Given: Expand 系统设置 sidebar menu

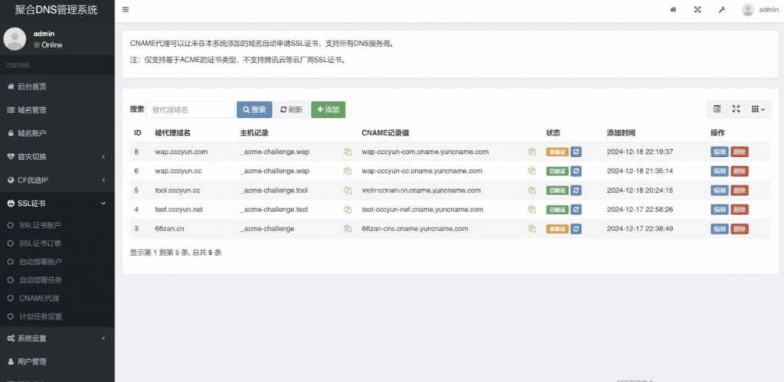Looking at the screenshot, I should (57, 338).
